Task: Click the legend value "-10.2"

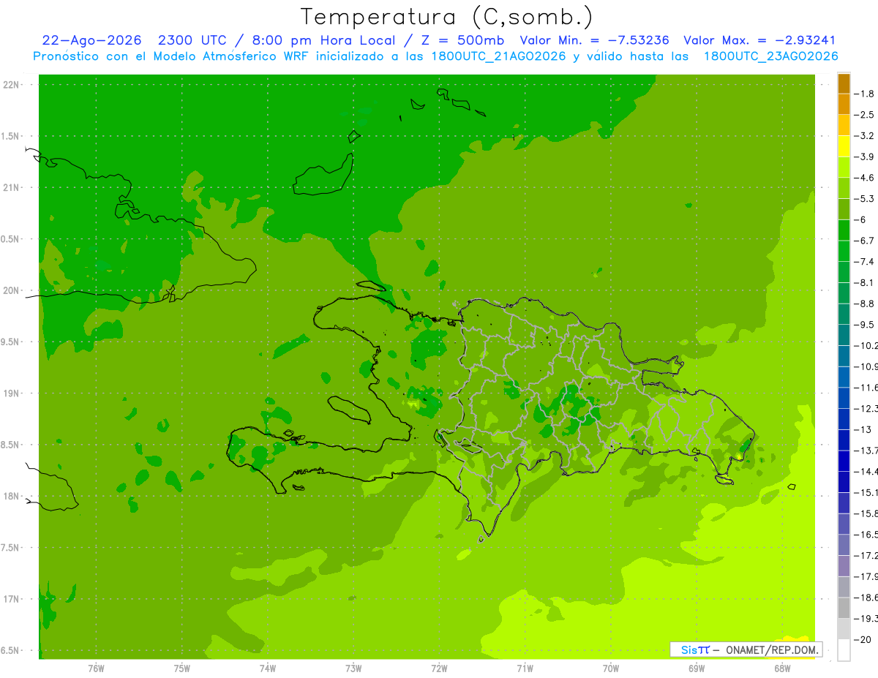Action: (x=866, y=345)
